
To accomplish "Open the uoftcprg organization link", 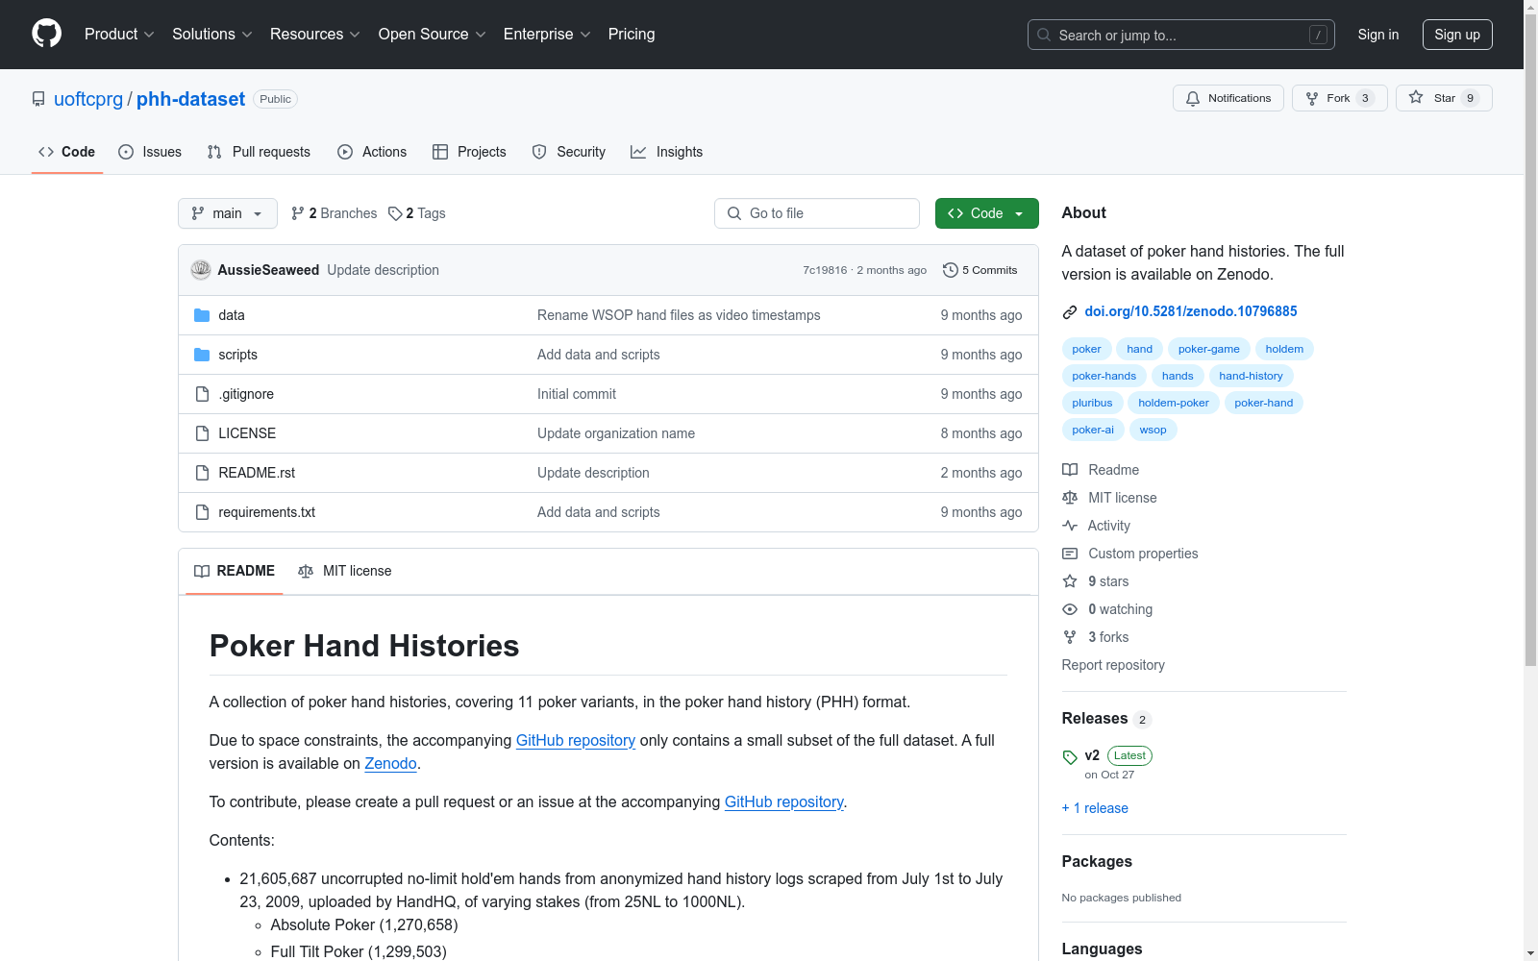I will point(88,99).
